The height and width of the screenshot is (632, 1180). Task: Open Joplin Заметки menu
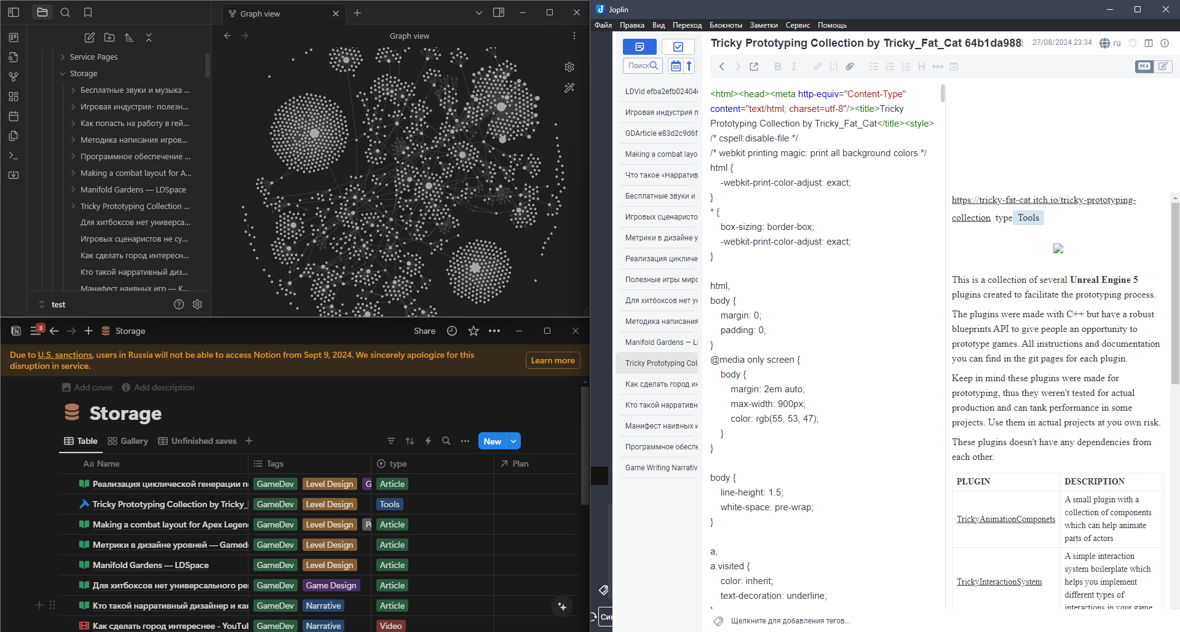coord(764,25)
